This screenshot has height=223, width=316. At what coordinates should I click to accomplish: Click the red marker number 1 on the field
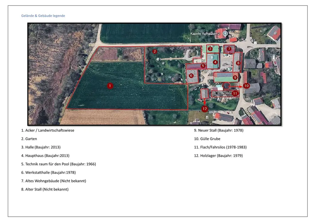(110, 85)
